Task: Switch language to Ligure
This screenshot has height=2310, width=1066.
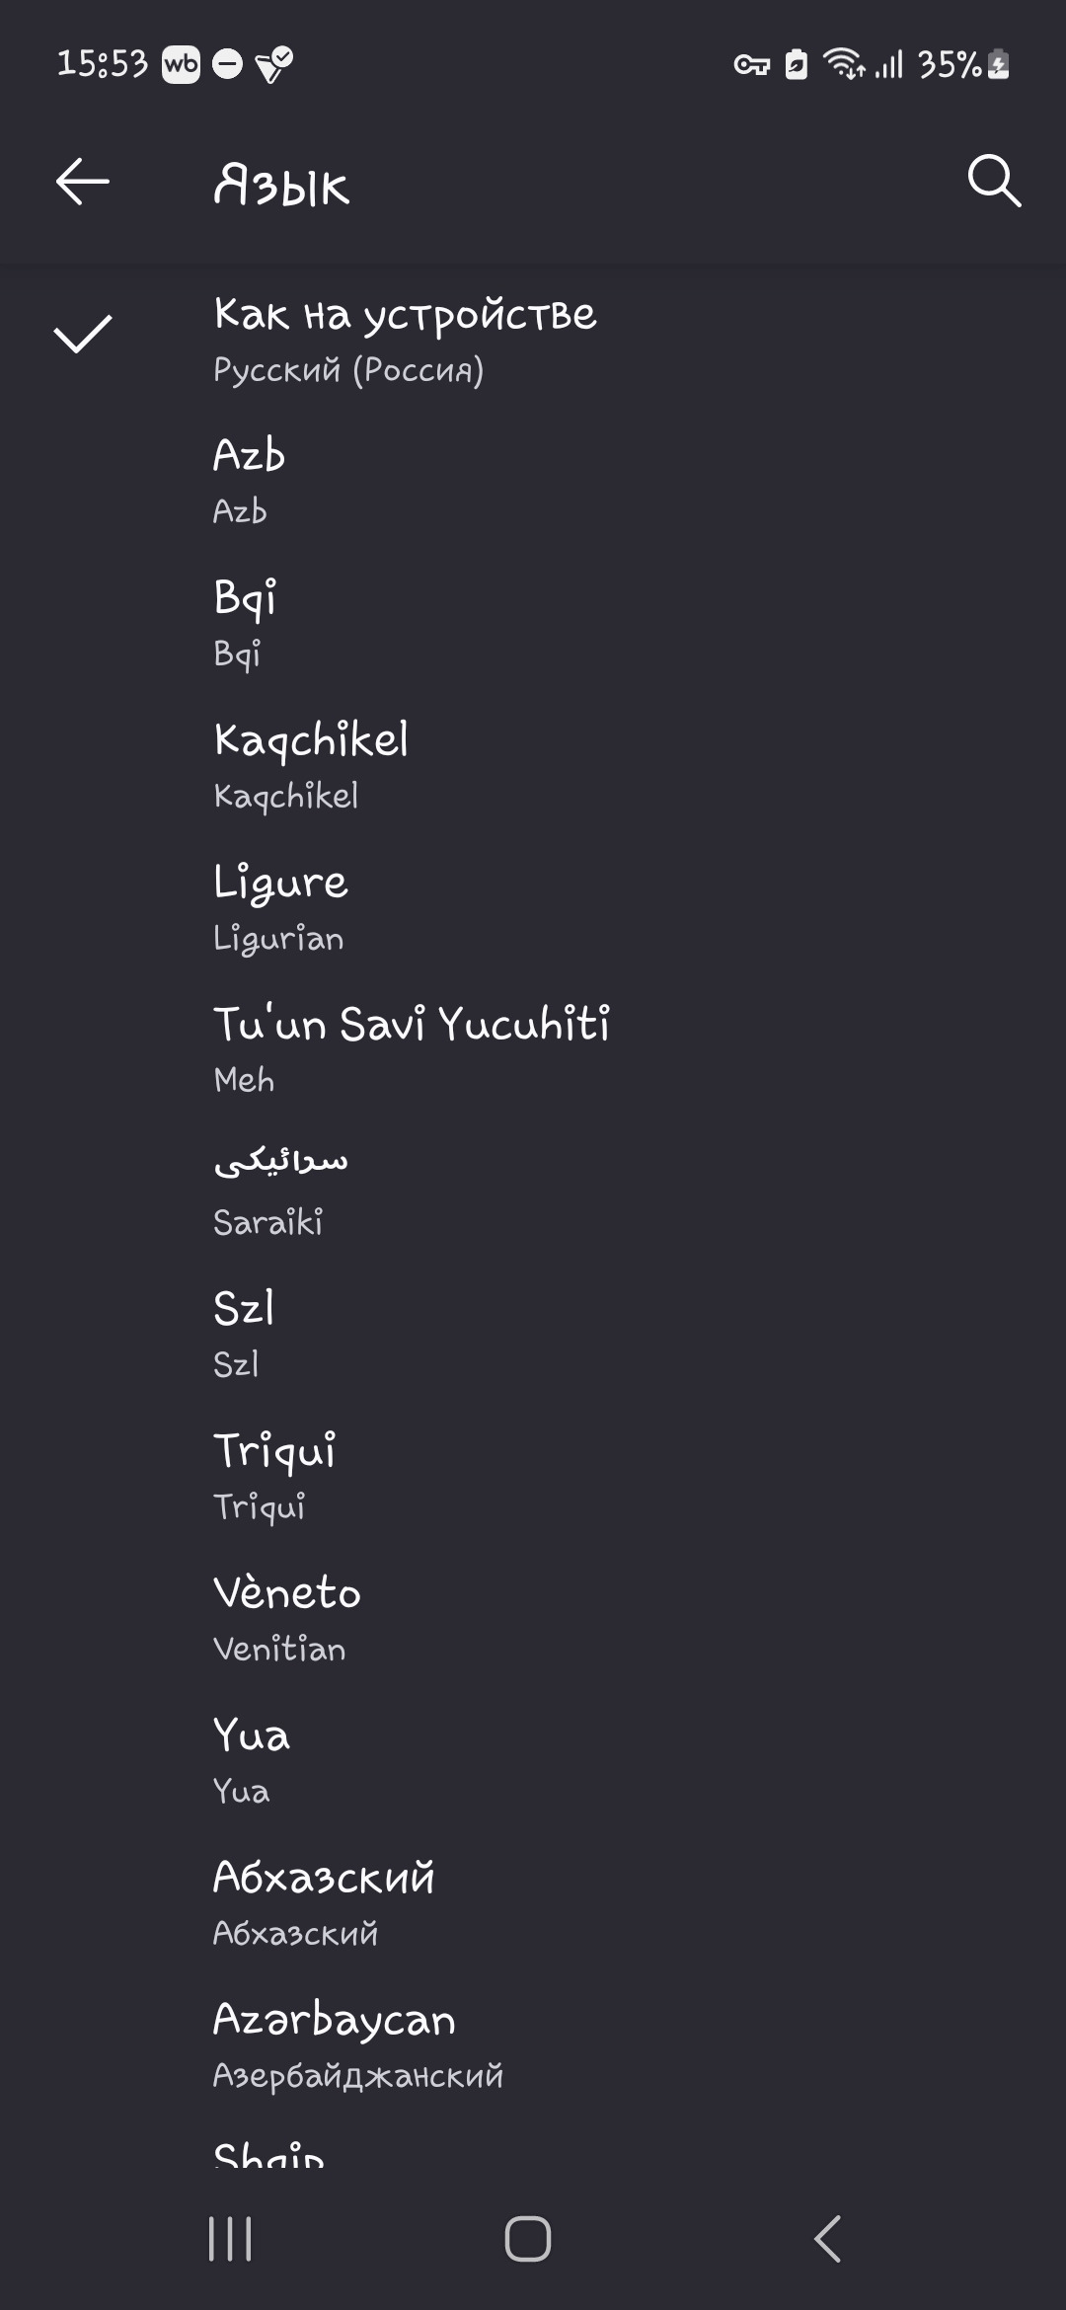Action: (281, 907)
